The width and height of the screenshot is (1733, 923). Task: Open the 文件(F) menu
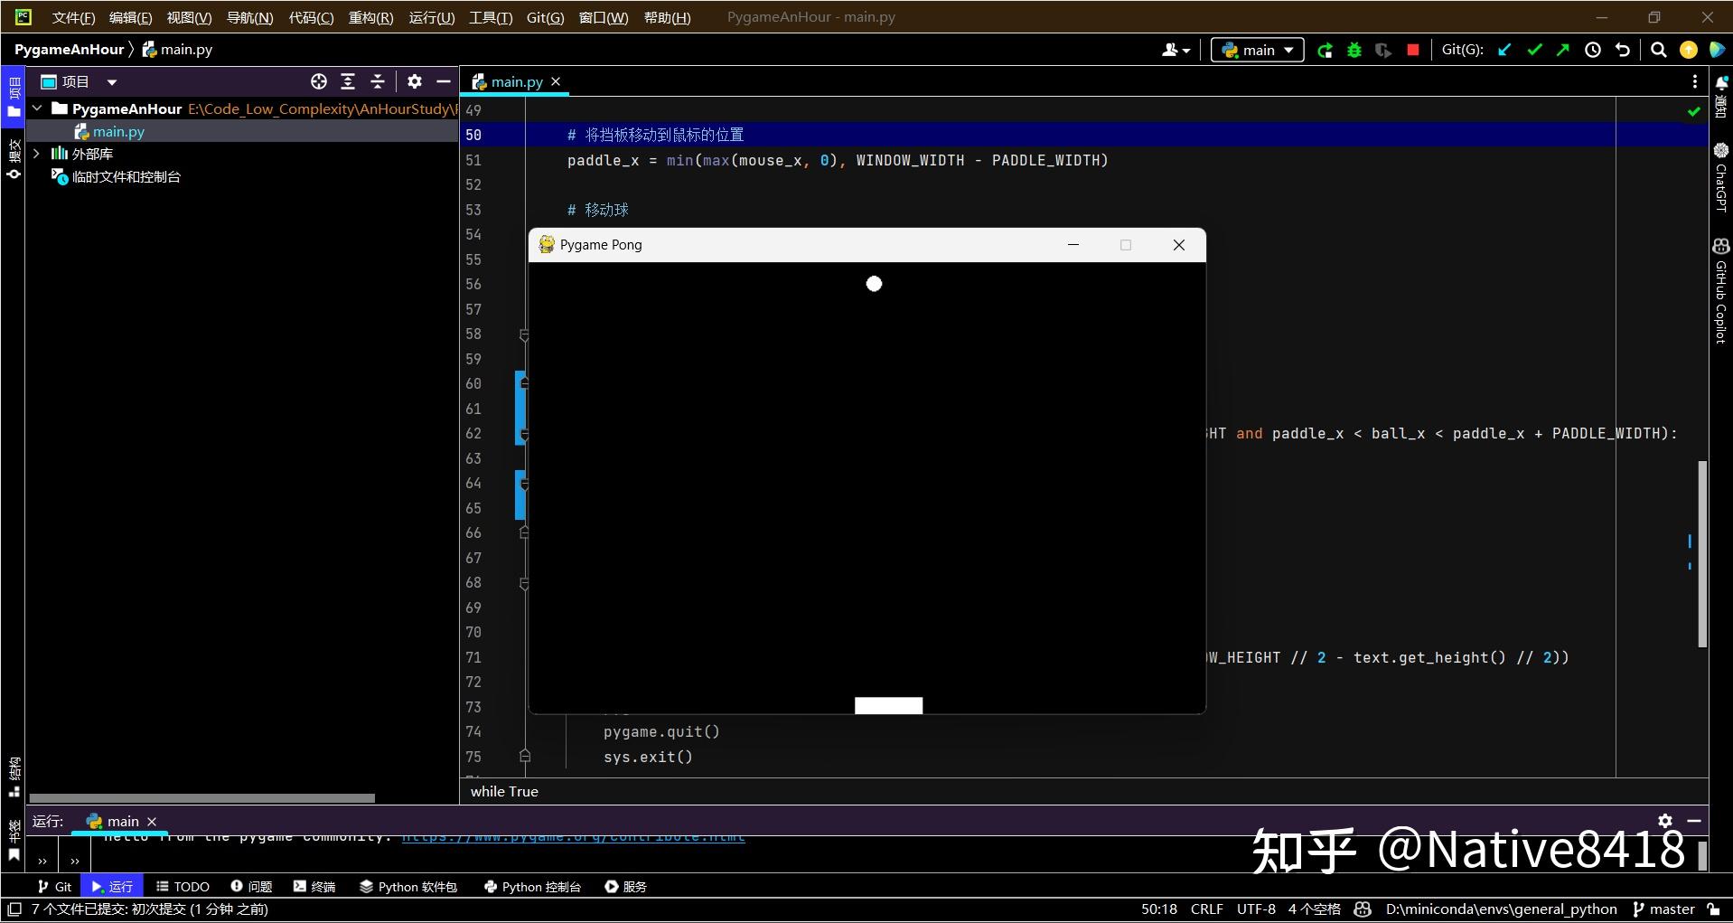tap(72, 16)
